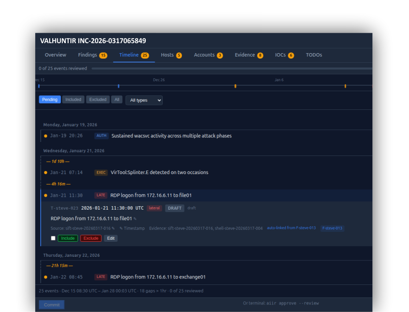Toggle the Excluded events filter

pos(97,99)
